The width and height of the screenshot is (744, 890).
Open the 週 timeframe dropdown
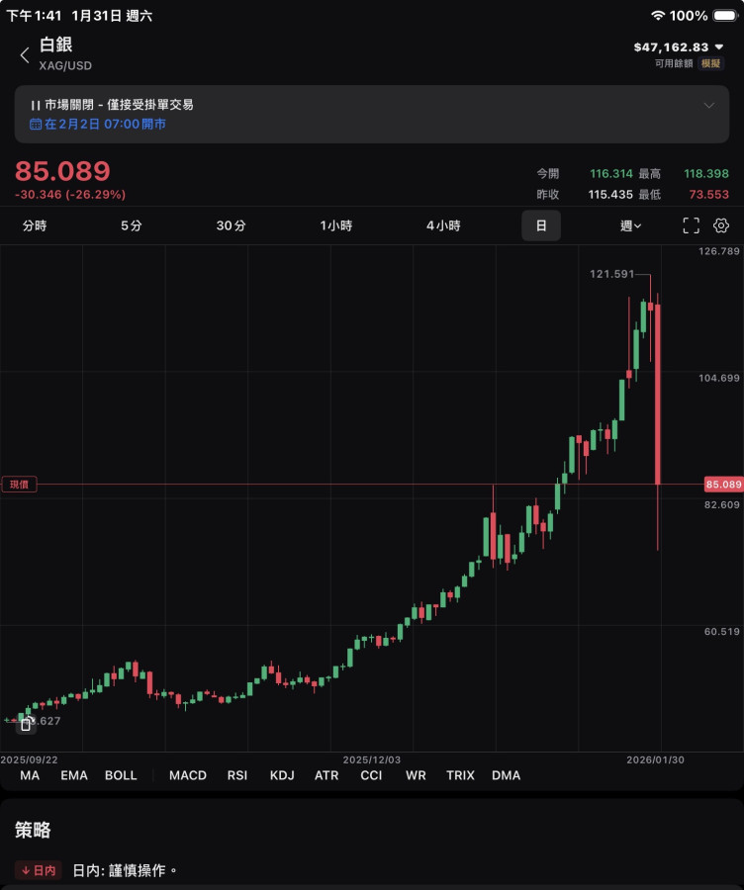(630, 225)
